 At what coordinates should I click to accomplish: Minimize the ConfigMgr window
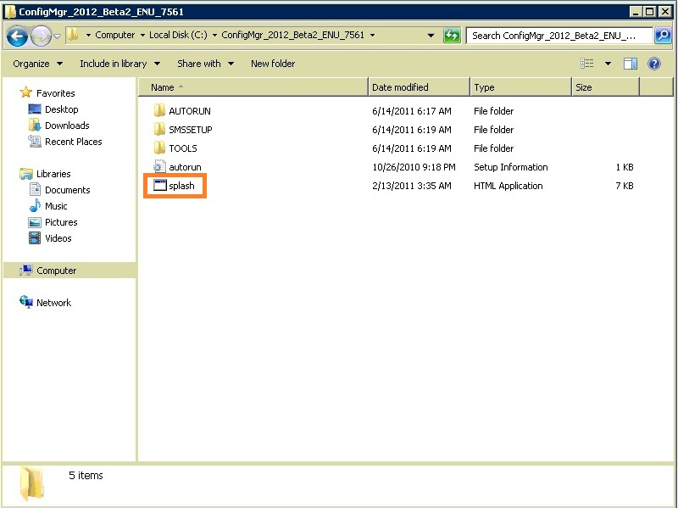pyautogui.click(x=635, y=12)
